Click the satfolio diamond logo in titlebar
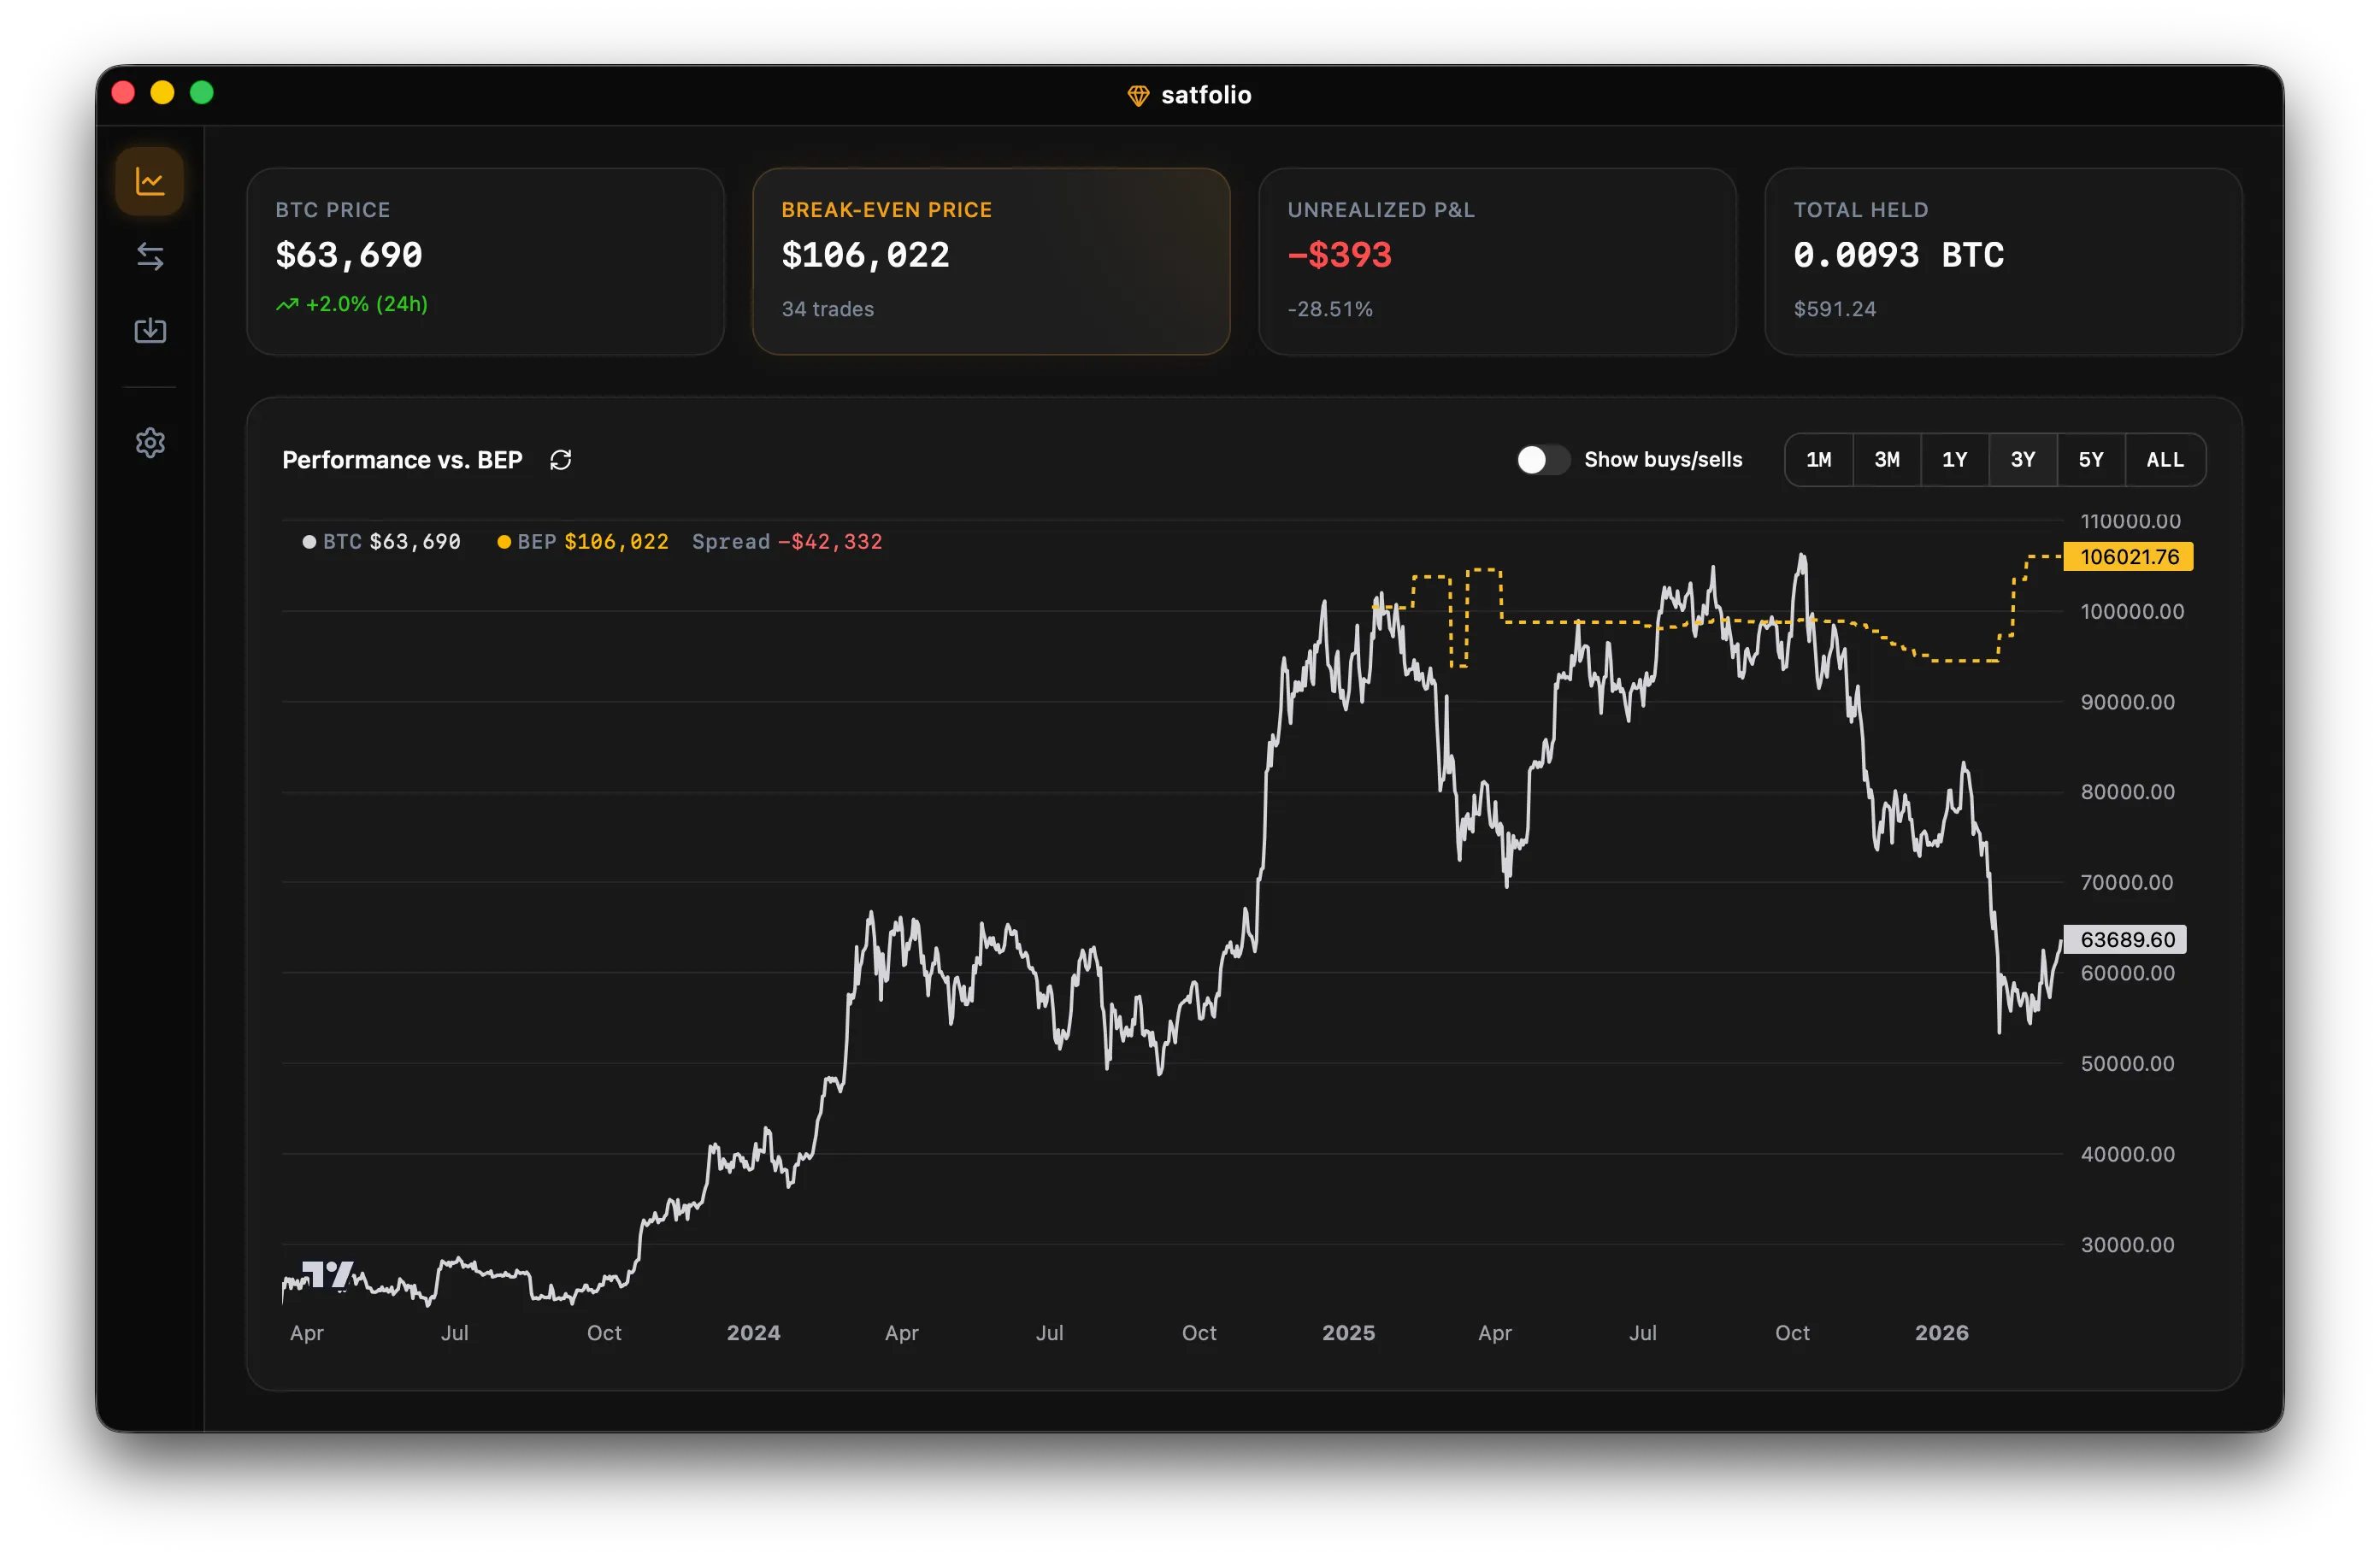The image size is (2380, 1559). (1138, 94)
